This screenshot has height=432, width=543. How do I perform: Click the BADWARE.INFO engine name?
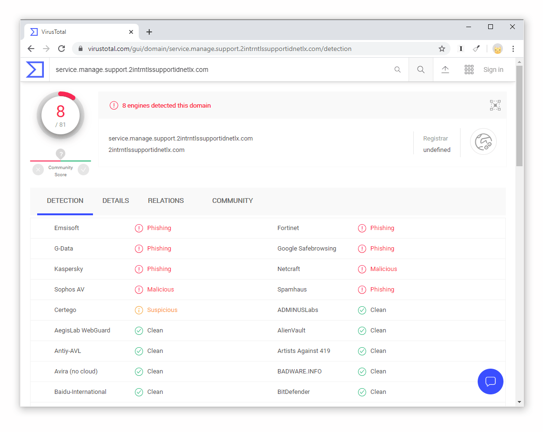click(299, 371)
